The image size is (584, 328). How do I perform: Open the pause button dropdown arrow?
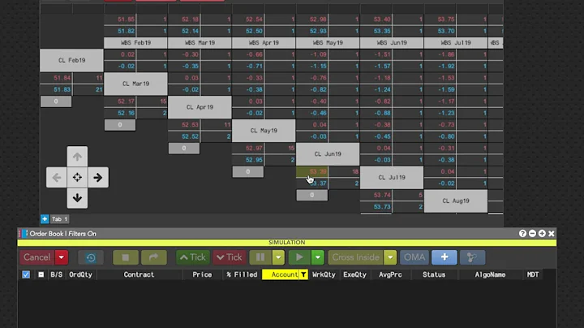click(278, 257)
